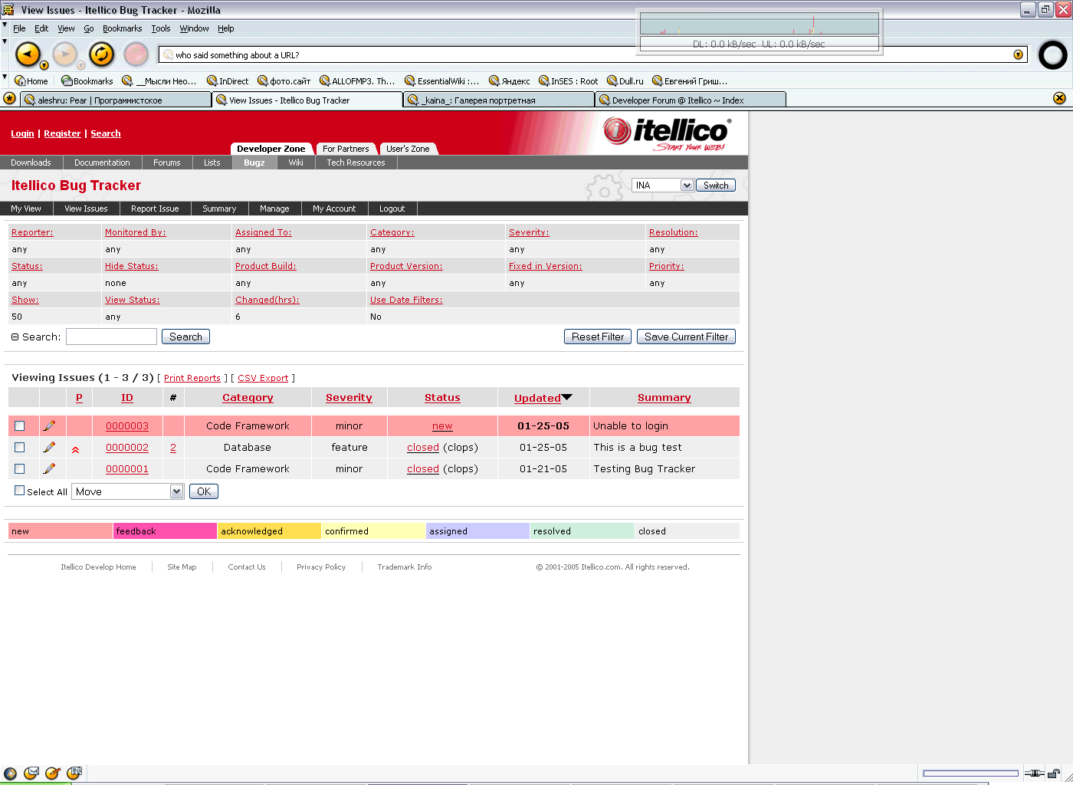Screen dimensions: 1073x785
Task: Open the User's Zone tab
Action: (408, 149)
